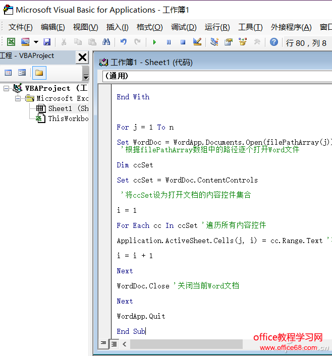Screen dimensions: 332x356
Task: Click the Insert UserForm icon
Action: [25, 42]
